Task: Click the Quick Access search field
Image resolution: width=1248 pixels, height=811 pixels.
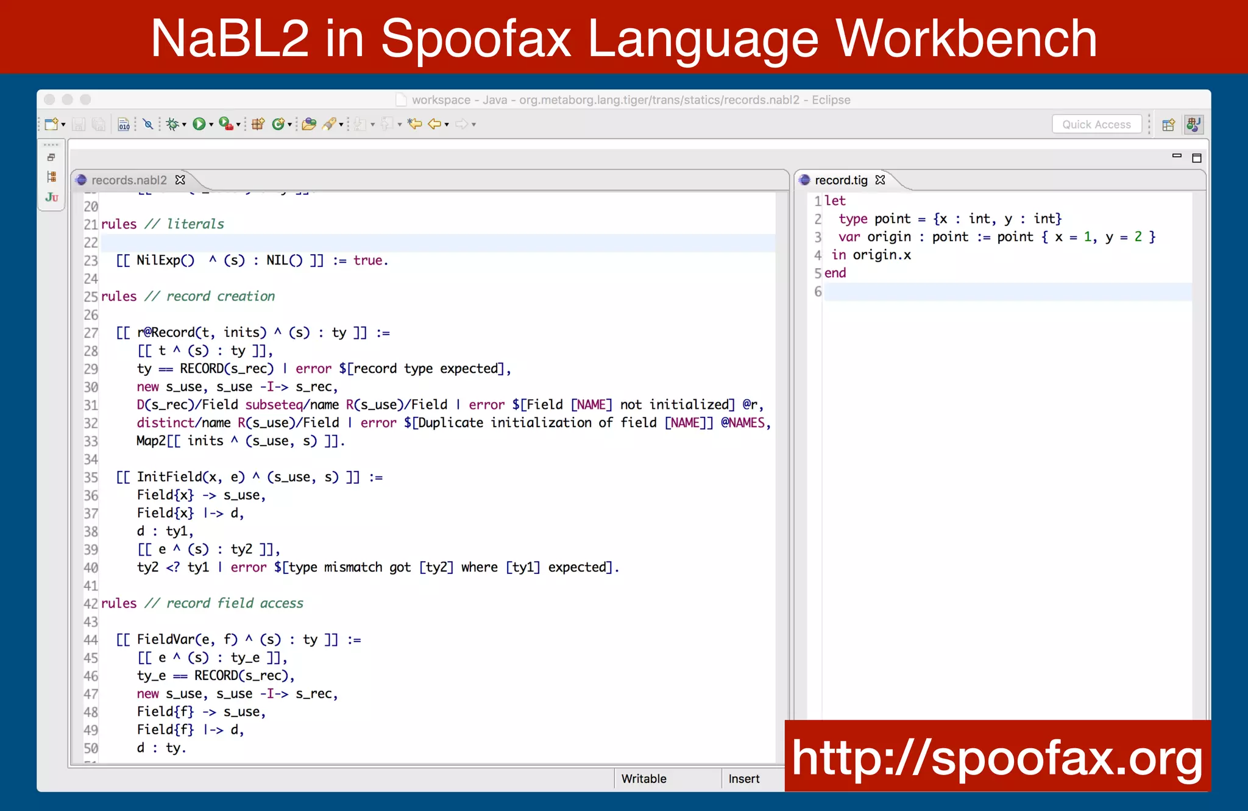Action: pos(1097,124)
